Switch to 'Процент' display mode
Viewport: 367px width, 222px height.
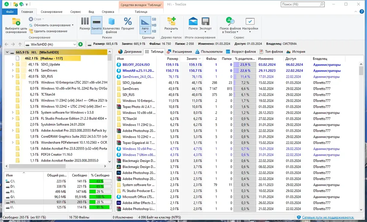[128, 22]
